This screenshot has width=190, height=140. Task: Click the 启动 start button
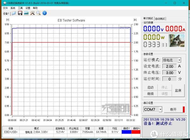tap(150, 87)
